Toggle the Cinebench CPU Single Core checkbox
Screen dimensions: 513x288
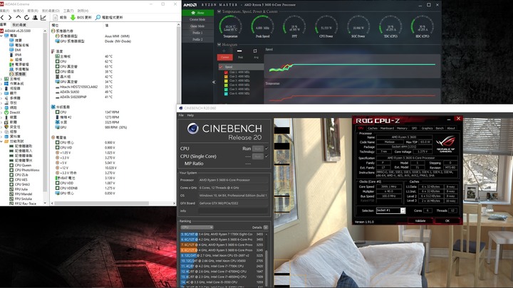coord(266,156)
